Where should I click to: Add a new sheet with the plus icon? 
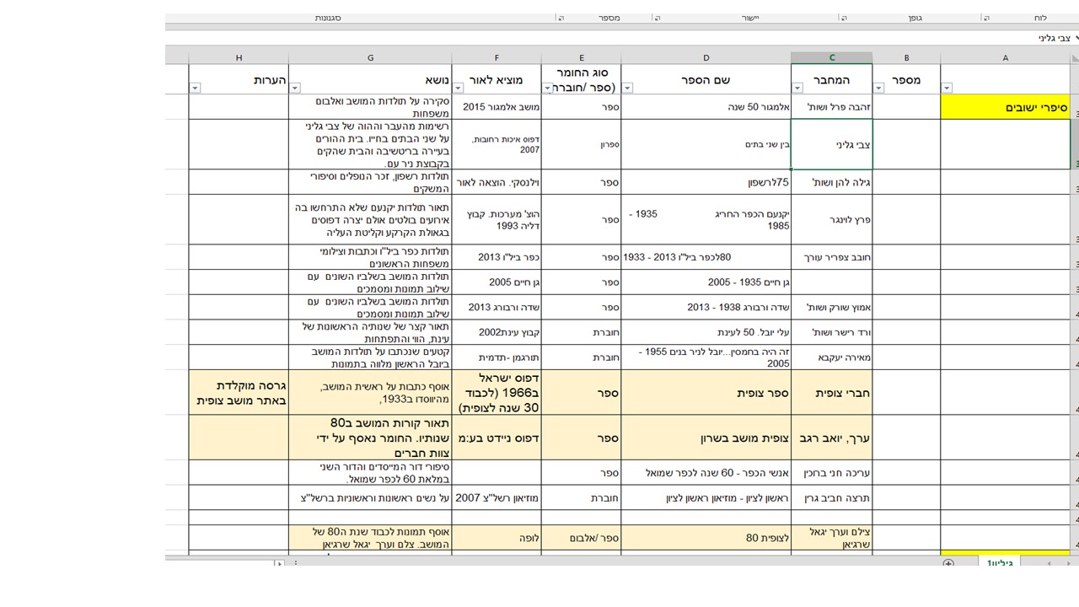948,563
